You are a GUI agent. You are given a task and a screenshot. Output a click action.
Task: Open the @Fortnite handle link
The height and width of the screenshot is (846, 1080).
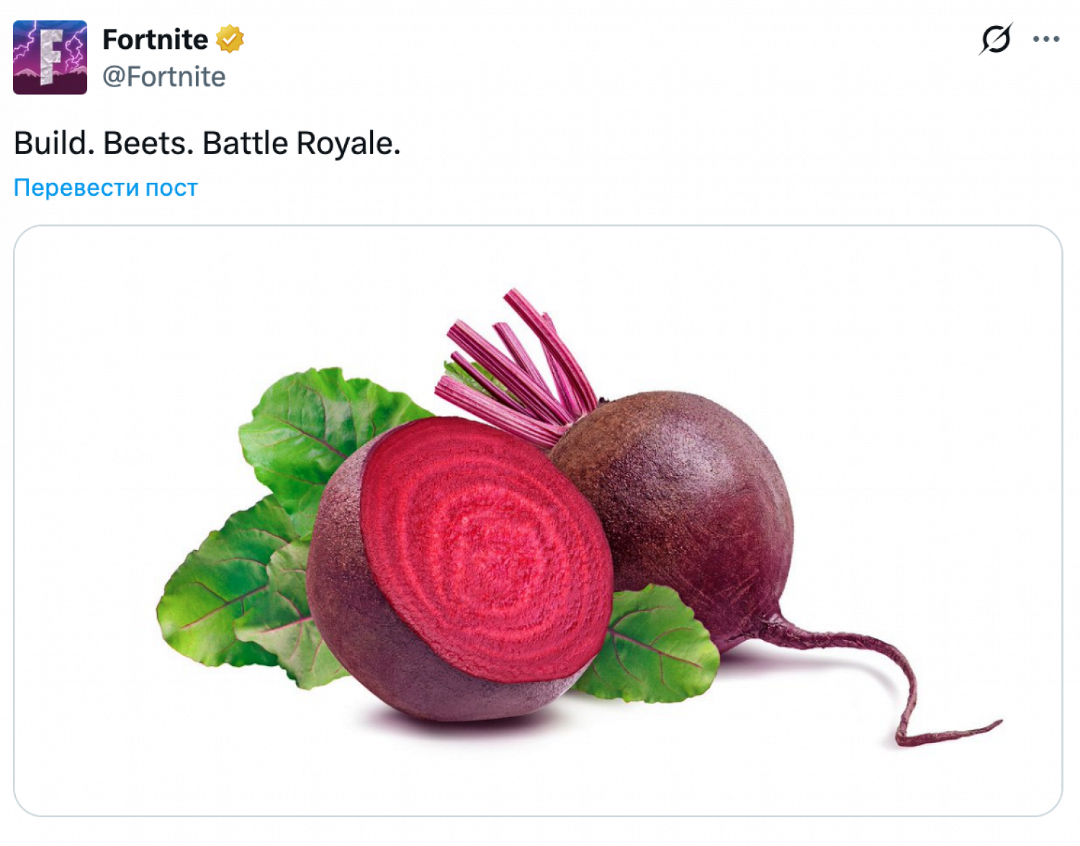164,76
